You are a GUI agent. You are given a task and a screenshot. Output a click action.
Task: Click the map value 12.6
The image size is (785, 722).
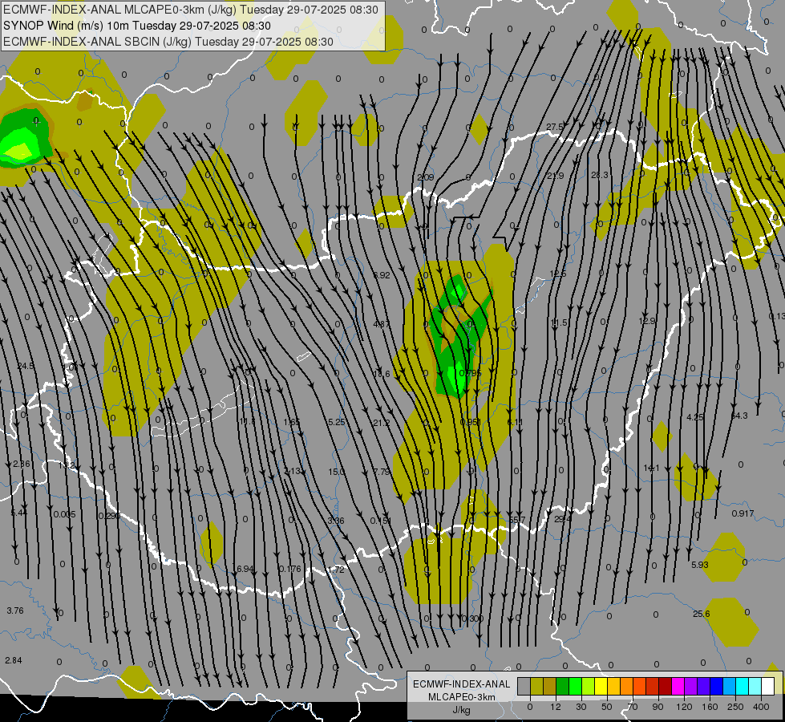pyautogui.click(x=558, y=274)
